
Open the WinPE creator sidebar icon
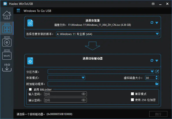point(6,55)
